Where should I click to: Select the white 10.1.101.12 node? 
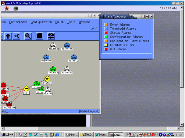pyautogui.click(x=67, y=69)
